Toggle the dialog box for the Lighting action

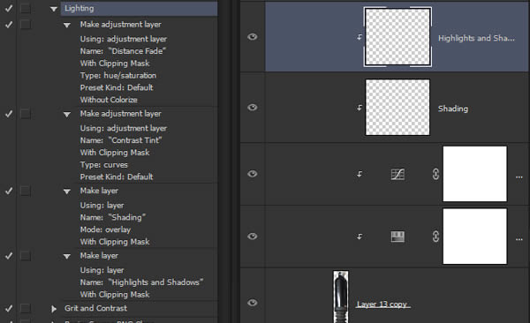(26, 8)
